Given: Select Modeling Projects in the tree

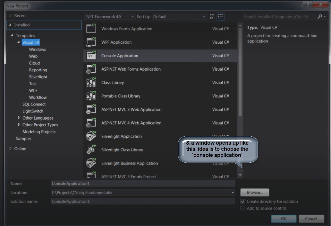Looking at the screenshot, I should click(x=39, y=131).
